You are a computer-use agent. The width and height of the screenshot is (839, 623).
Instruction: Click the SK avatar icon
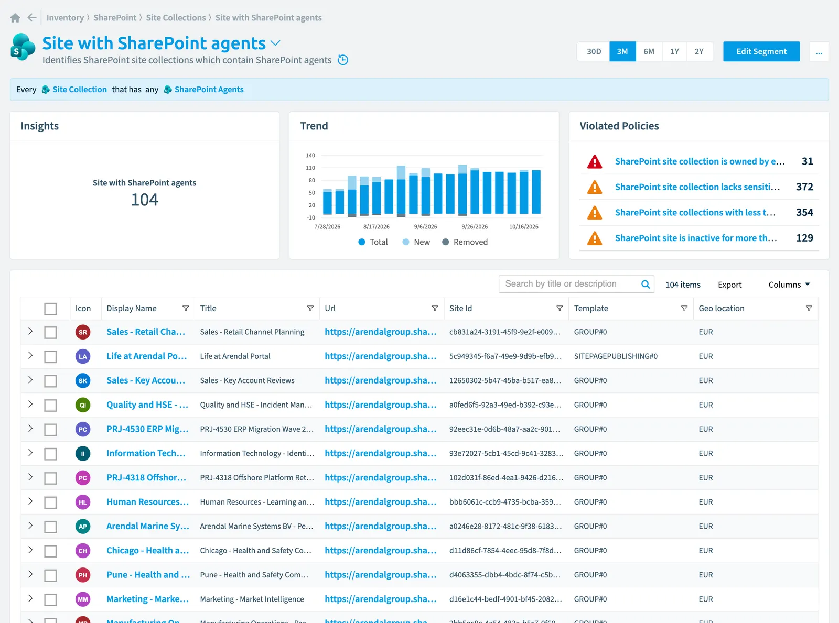click(83, 381)
